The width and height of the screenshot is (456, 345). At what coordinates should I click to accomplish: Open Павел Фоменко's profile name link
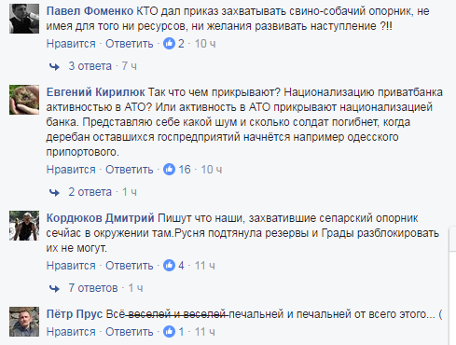[90, 11]
